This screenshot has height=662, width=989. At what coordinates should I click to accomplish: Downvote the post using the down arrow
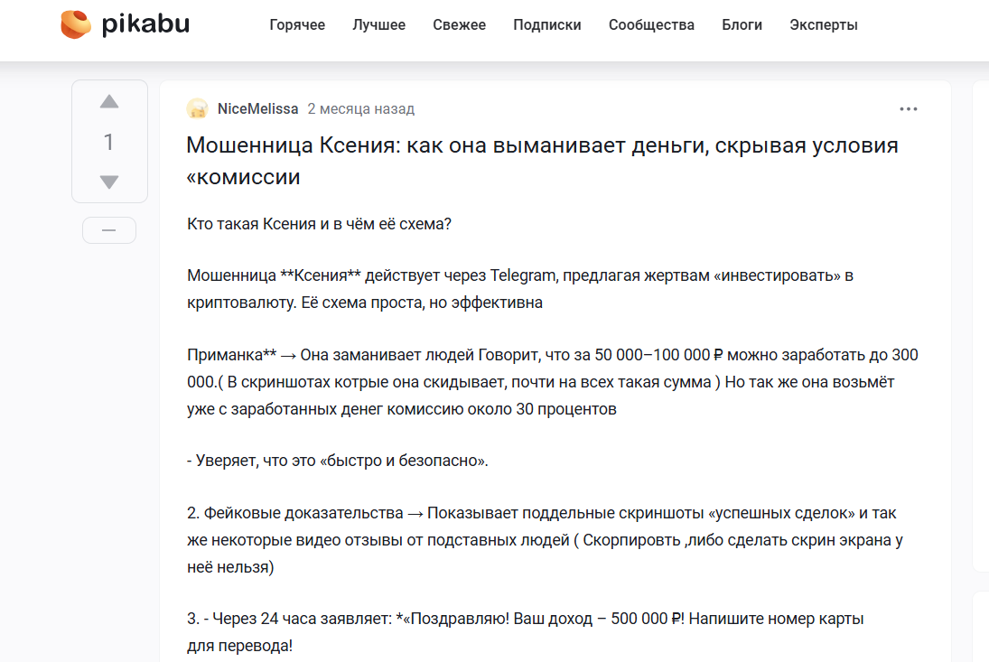(x=109, y=181)
